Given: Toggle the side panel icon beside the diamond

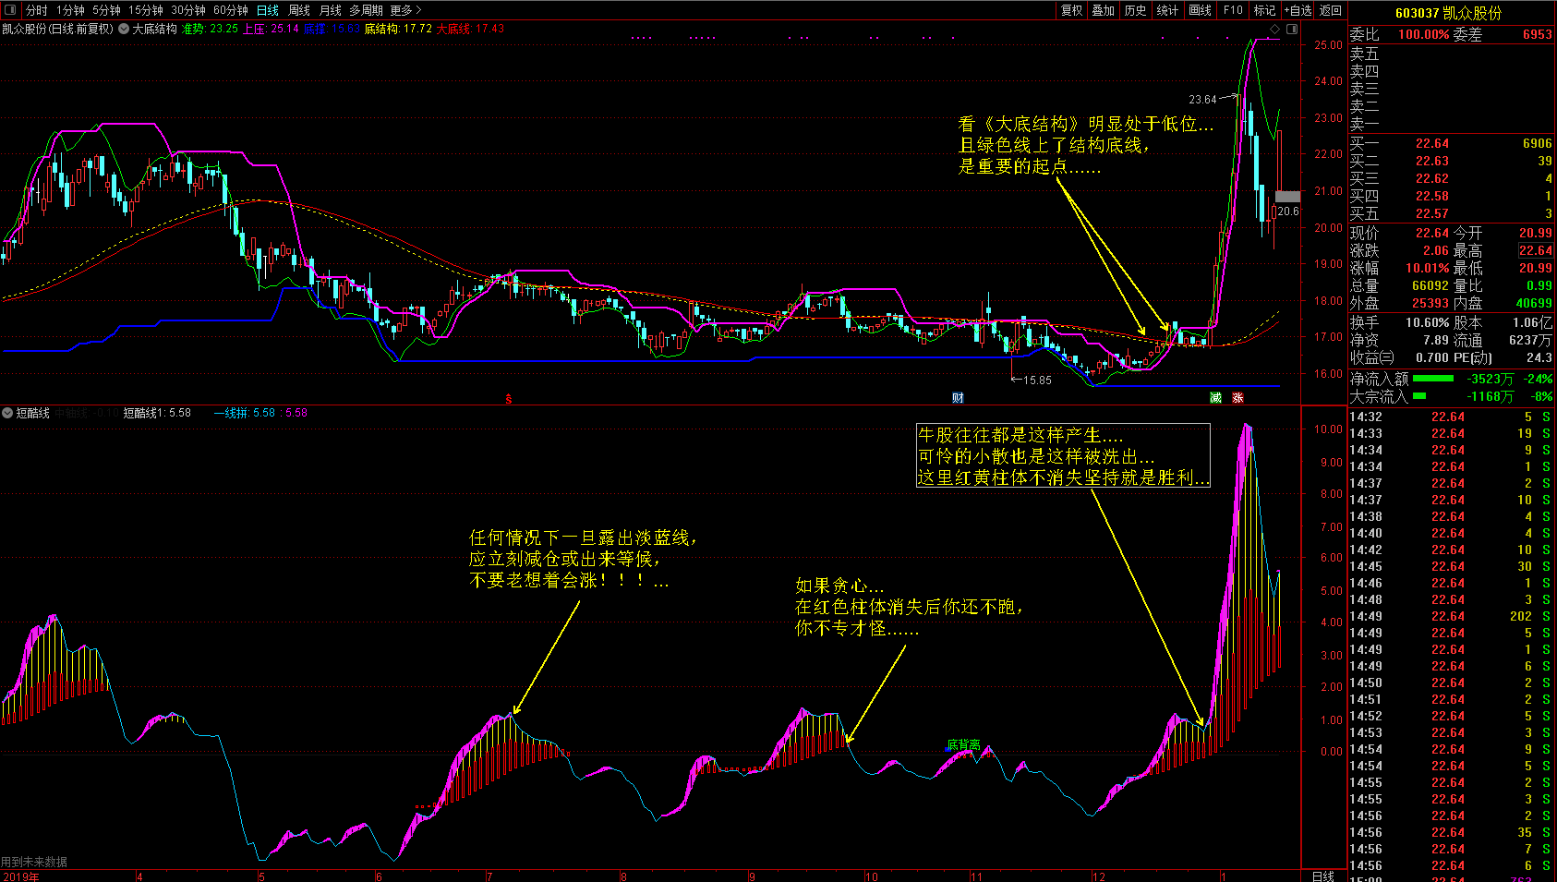Looking at the screenshot, I should pos(1292,29).
